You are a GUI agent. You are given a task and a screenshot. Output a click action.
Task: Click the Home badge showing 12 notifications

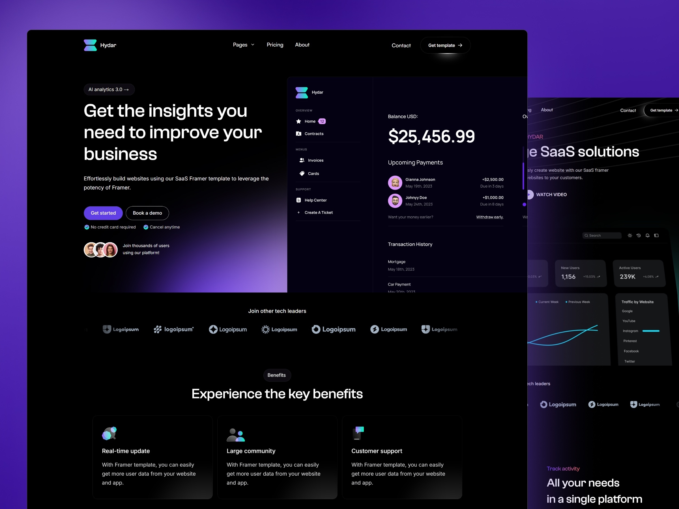(x=323, y=120)
